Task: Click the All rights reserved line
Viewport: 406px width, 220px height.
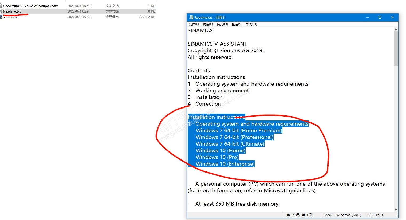Action: click(210, 57)
